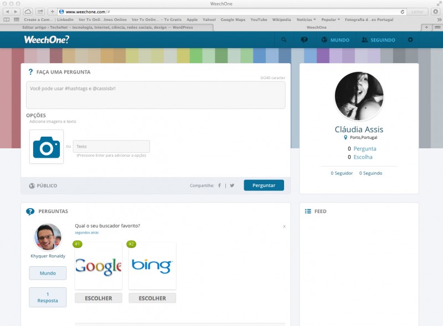This screenshot has height=326, width=443.
Task: Click the camera icon to add image
Action: point(47,147)
